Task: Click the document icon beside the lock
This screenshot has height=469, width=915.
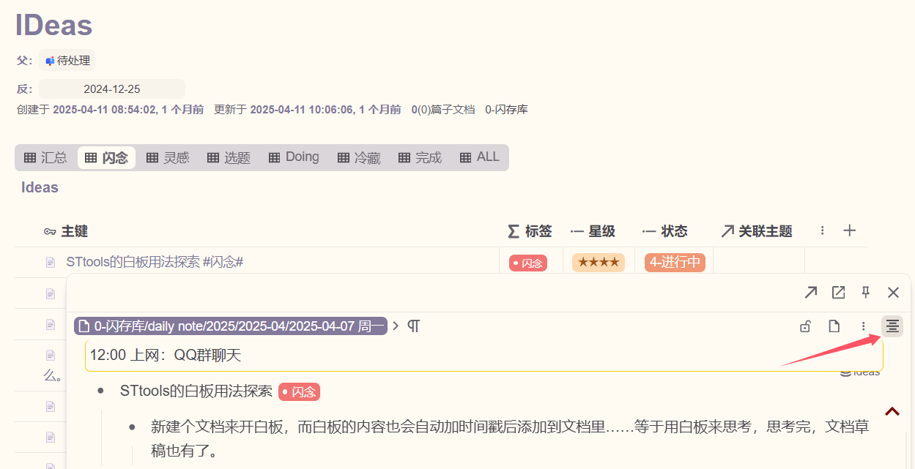Action: [834, 326]
